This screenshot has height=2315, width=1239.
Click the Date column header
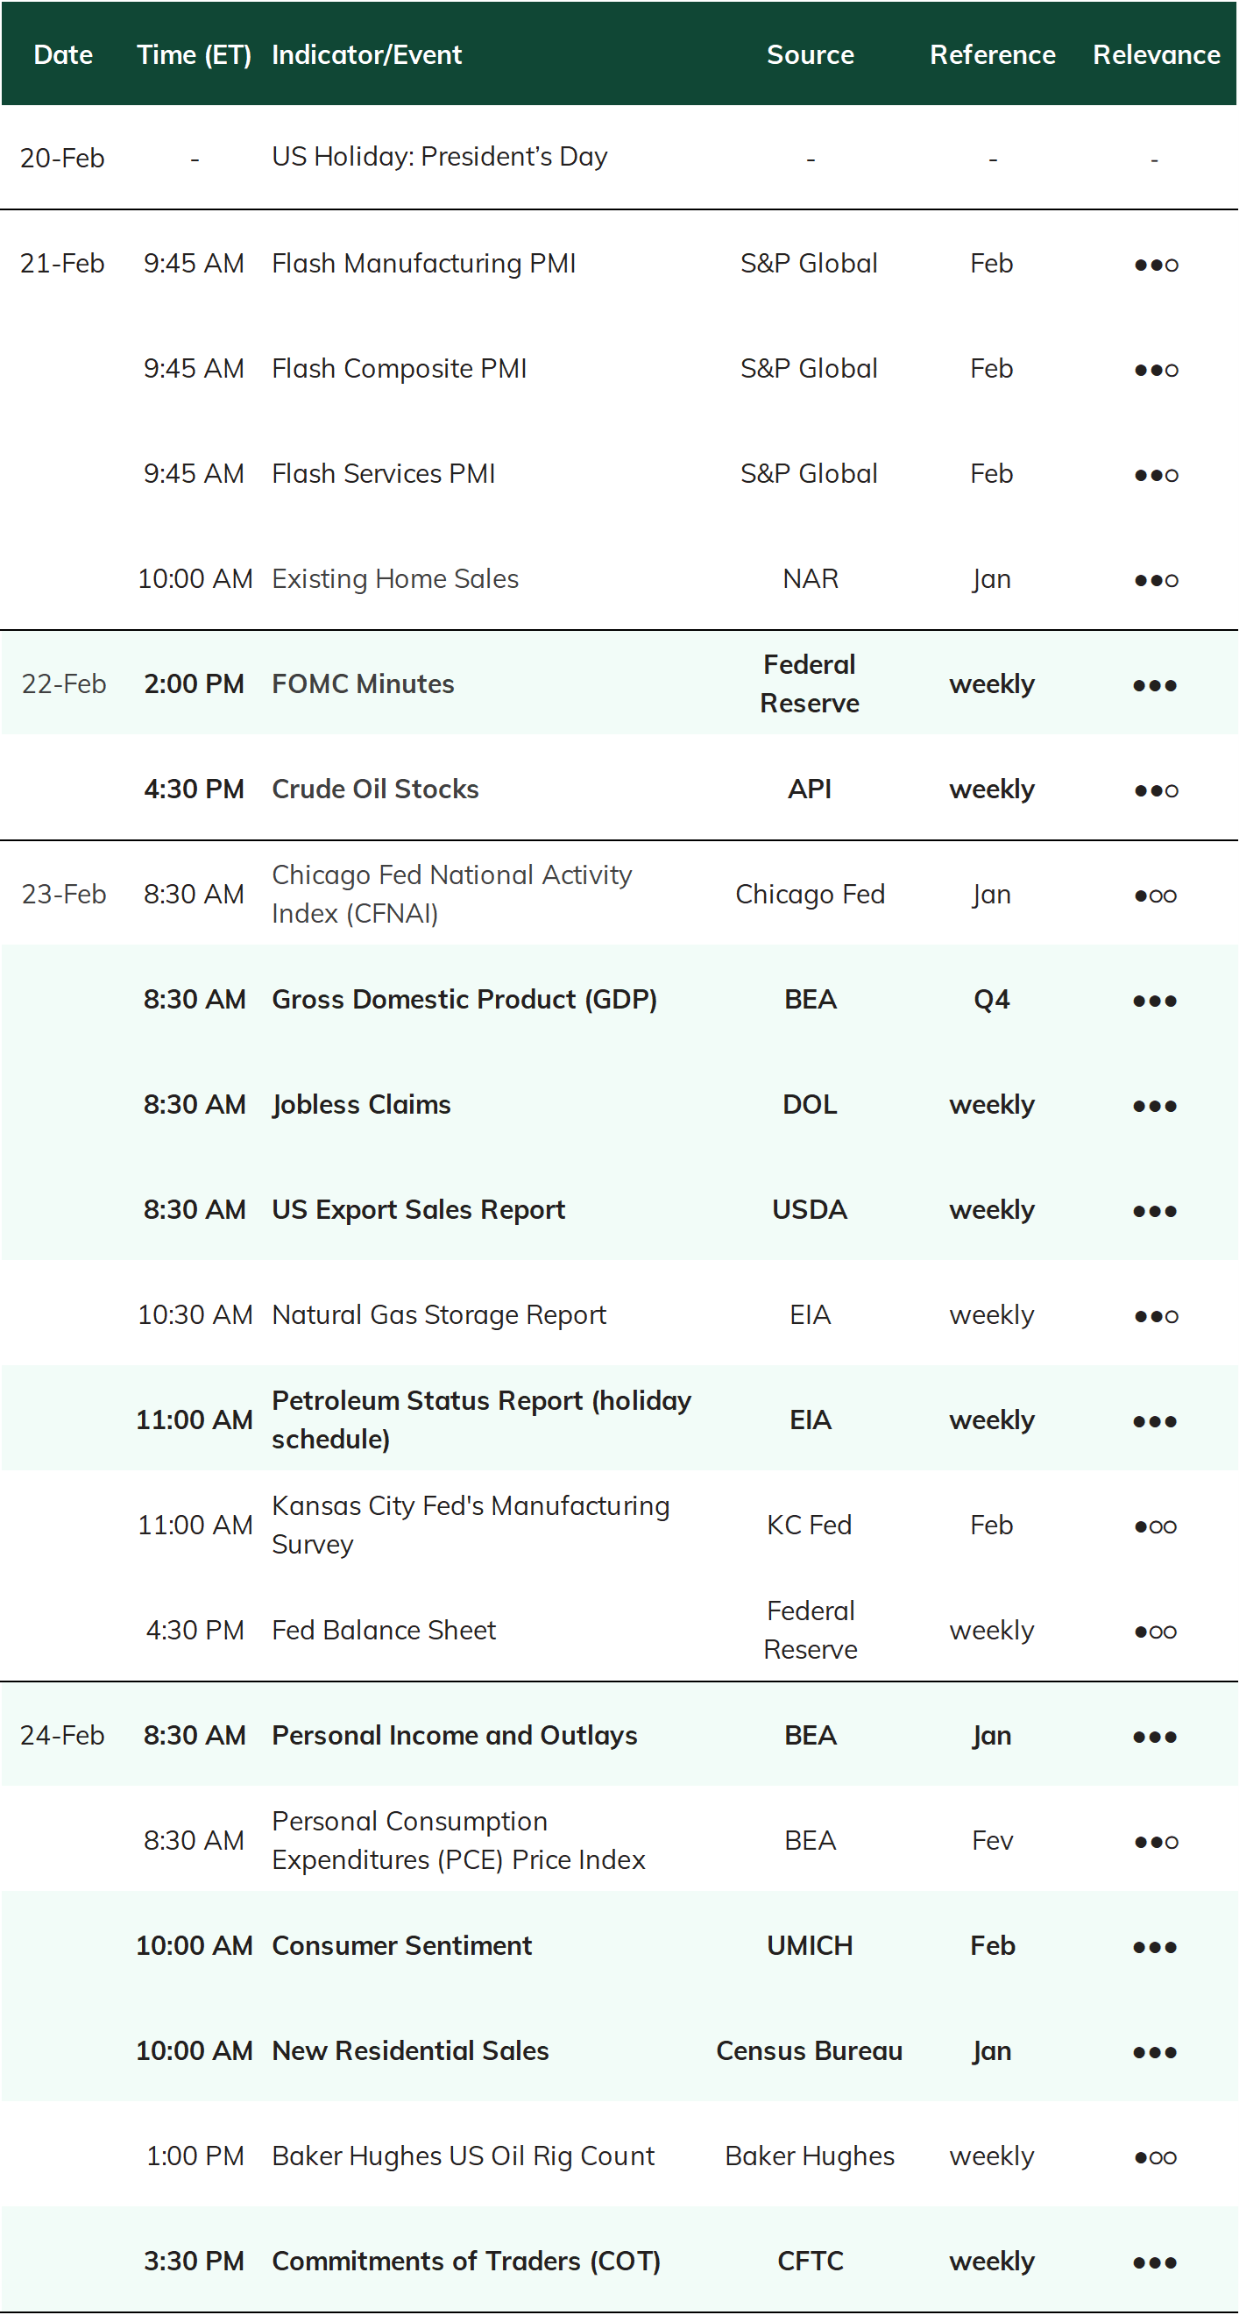(x=63, y=55)
